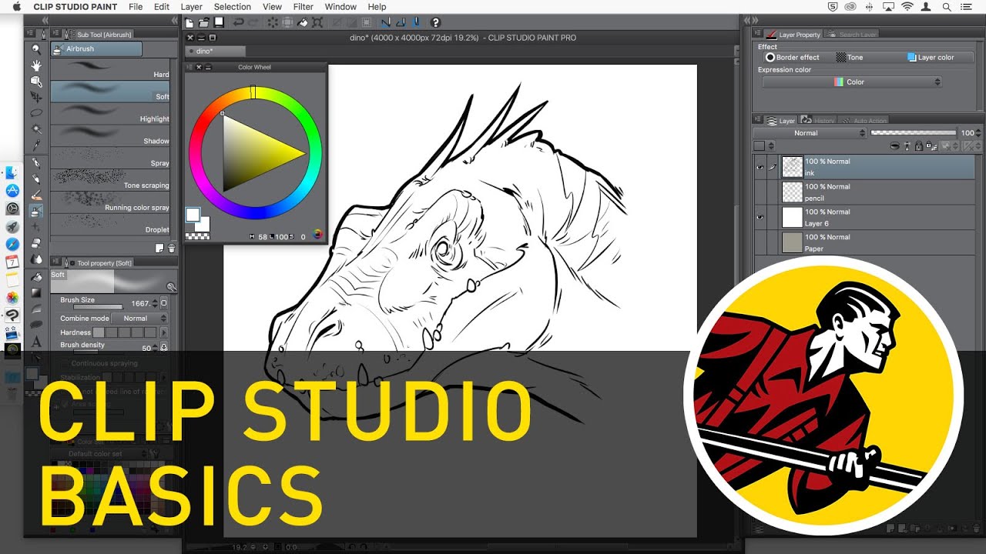The image size is (986, 554).
Task: Click the Fill bucket icon in the top toolbar
Action: pyautogui.click(x=301, y=22)
